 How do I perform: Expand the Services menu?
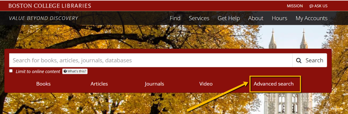[199, 18]
